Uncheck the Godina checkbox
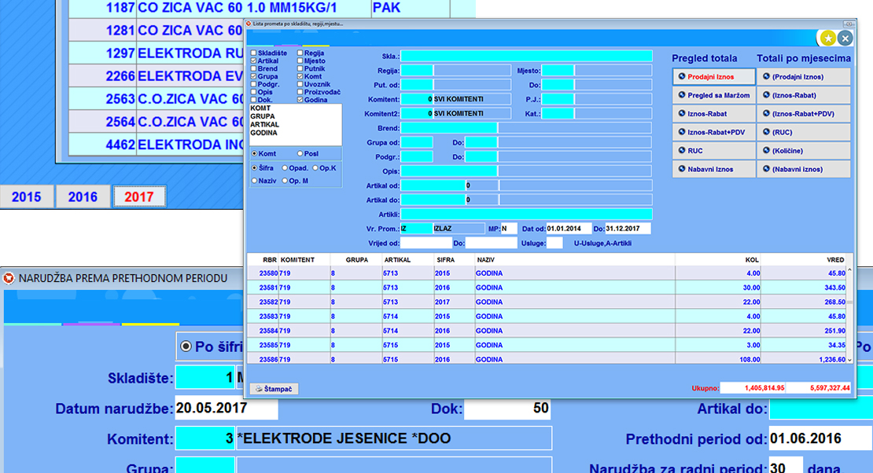Image resolution: width=873 pixels, height=473 pixels. coord(300,100)
